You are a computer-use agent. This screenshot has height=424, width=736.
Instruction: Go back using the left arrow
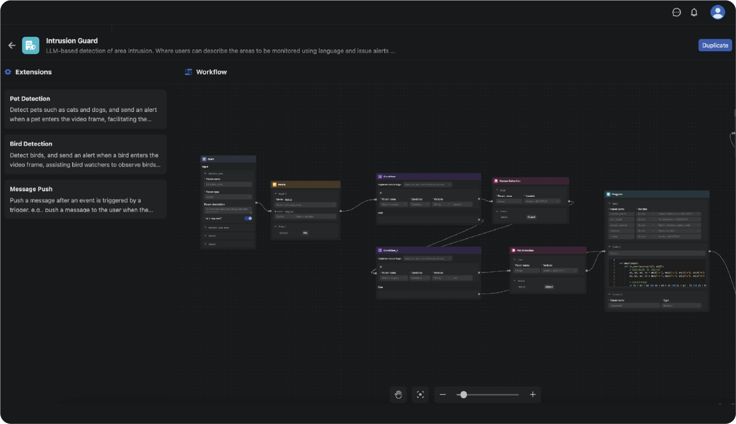point(12,45)
